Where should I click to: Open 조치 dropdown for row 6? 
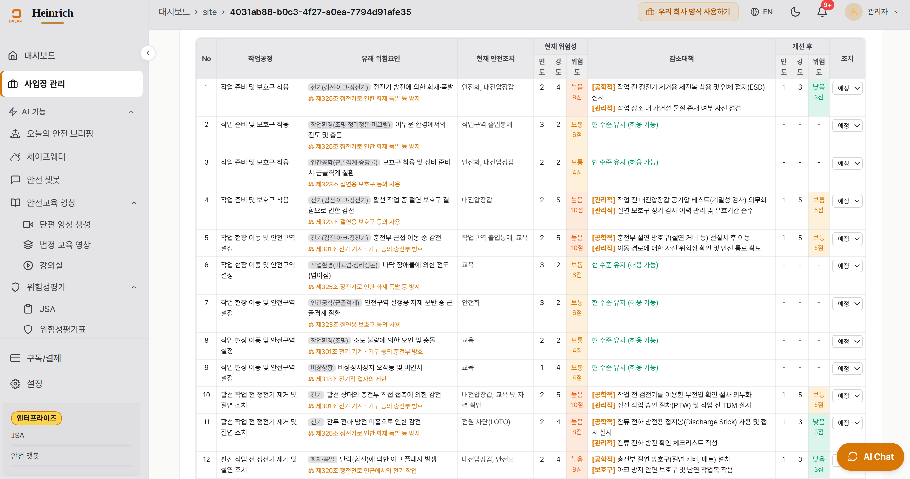tap(847, 266)
